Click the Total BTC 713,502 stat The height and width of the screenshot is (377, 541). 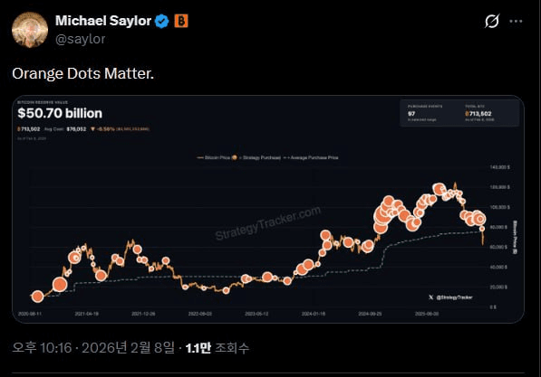coord(479,113)
